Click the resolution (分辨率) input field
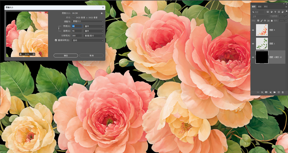Image resolution: width=288 pixels, height=153 pixels. pyautogui.click(x=77, y=36)
